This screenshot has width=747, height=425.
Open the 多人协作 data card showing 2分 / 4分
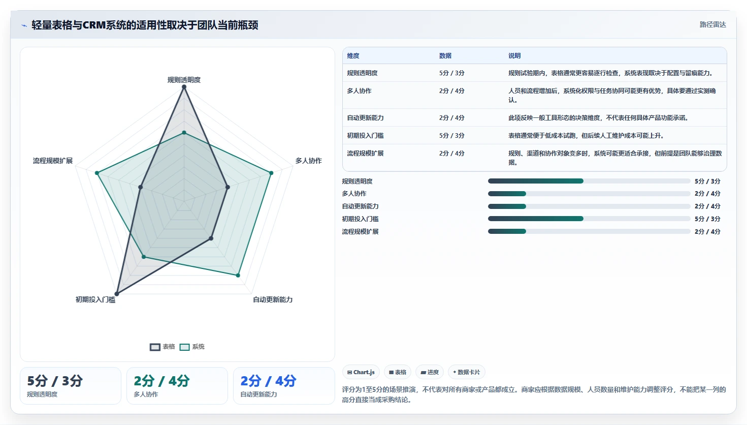point(177,386)
